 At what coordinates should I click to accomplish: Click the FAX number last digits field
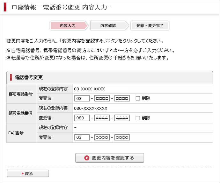[x=122, y=137]
